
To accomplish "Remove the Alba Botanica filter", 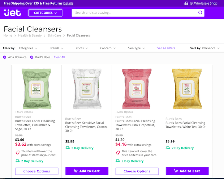I will click(x=5, y=57).
